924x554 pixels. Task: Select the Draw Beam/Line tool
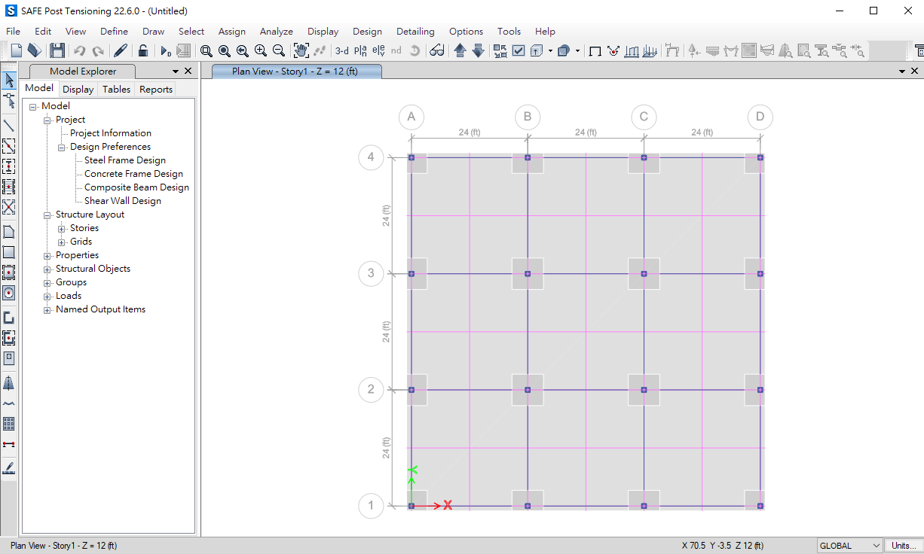9,125
